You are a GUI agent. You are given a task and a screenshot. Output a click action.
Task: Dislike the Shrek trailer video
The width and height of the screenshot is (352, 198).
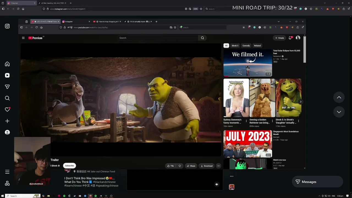click(x=180, y=166)
